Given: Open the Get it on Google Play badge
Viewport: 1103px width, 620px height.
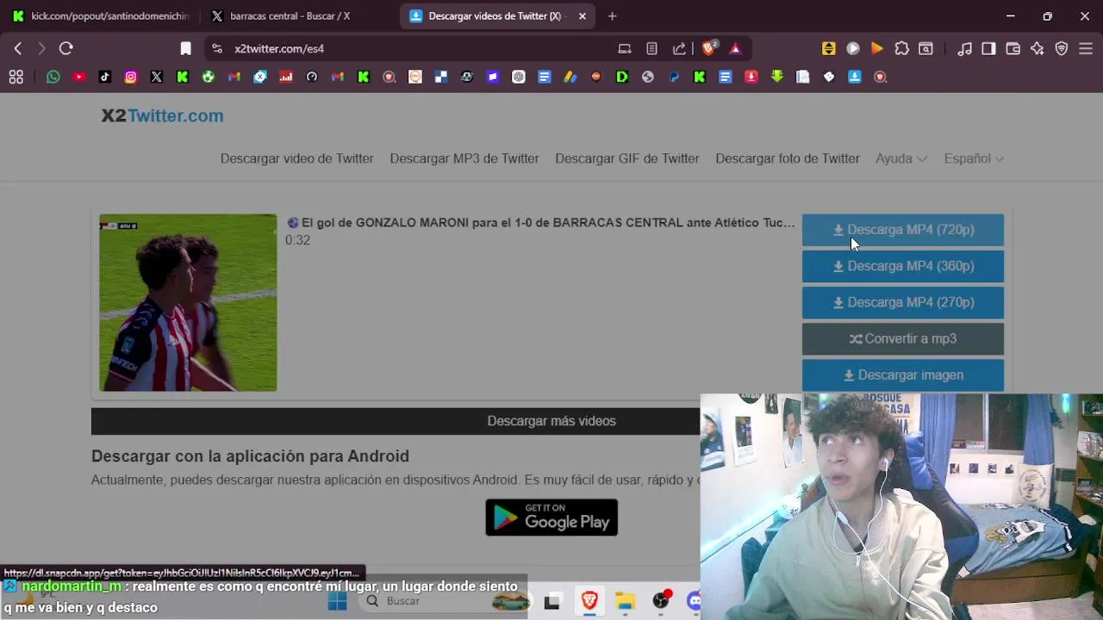Looking at the screenshot, I should (x=551, y=518).
